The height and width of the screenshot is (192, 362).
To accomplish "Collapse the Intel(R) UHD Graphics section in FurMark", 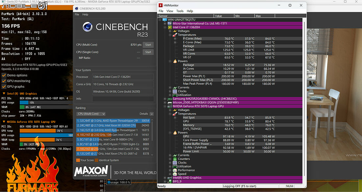I will click(4, 94).
